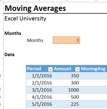Select the amount cell showing 500
Image resolution: width=107 pixels, height=109 pixels.
pyautogui.click(x=66, y=97)
